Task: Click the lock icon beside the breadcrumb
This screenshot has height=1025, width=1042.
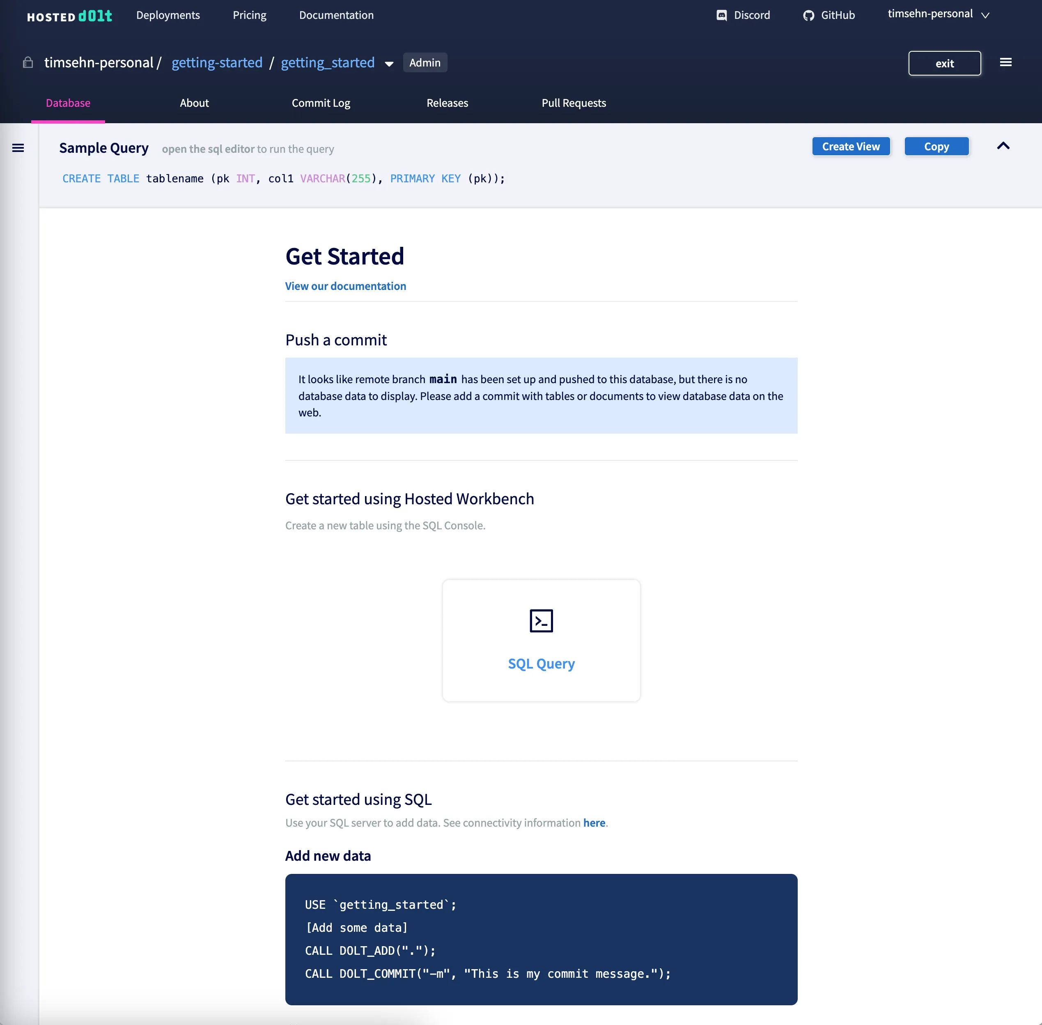Action: click(28, 62)
